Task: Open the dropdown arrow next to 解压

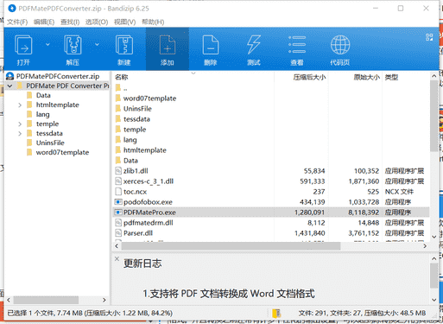Action: pos(97,45)
